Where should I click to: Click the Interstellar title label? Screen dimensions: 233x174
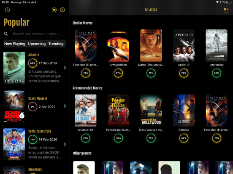click(x=217, y=65)
